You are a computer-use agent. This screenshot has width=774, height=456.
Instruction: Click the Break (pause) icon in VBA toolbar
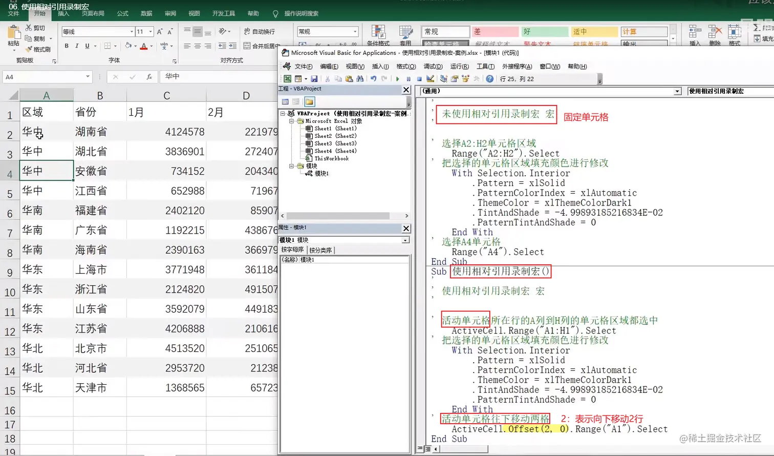[408, 79]
